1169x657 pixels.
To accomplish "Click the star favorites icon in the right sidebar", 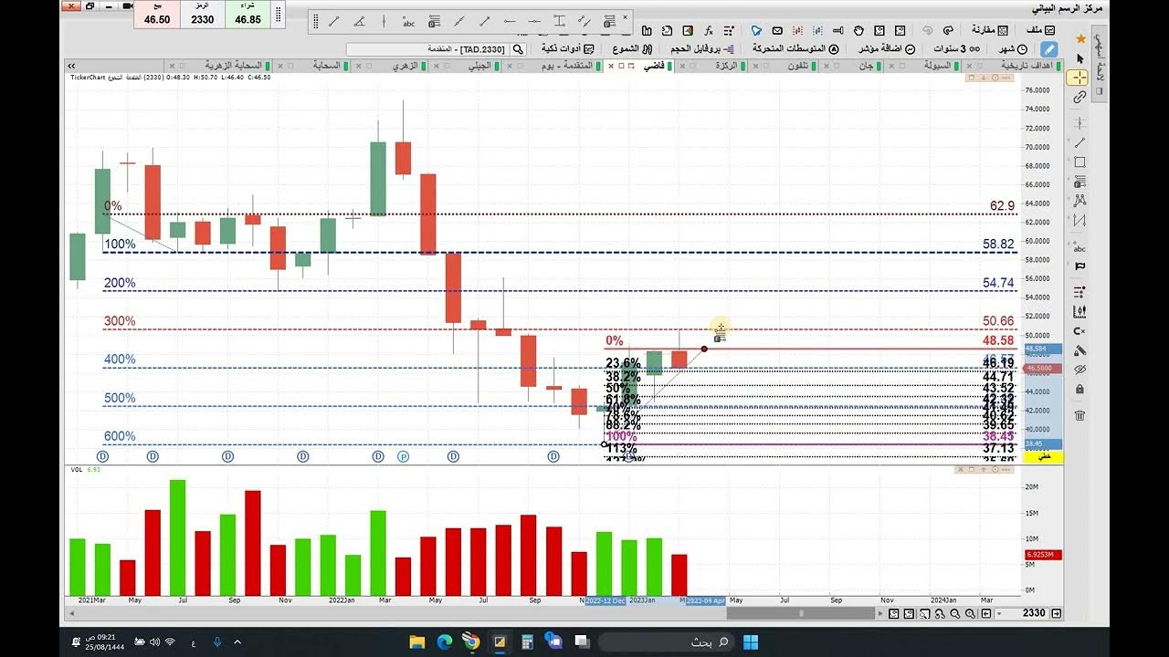I will (x=1080, y=38).
